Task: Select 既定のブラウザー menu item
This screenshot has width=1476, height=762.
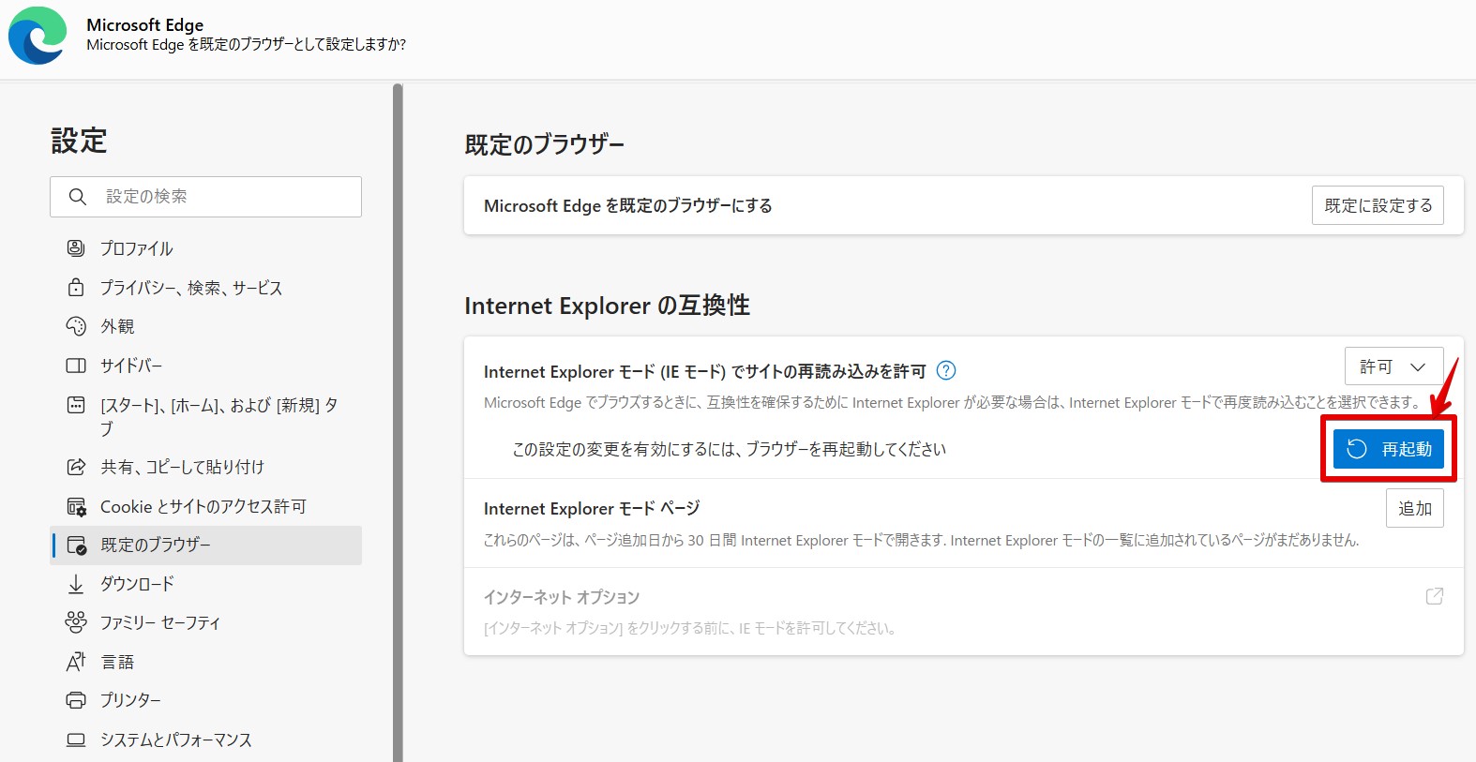Action: tap(206, 545)
